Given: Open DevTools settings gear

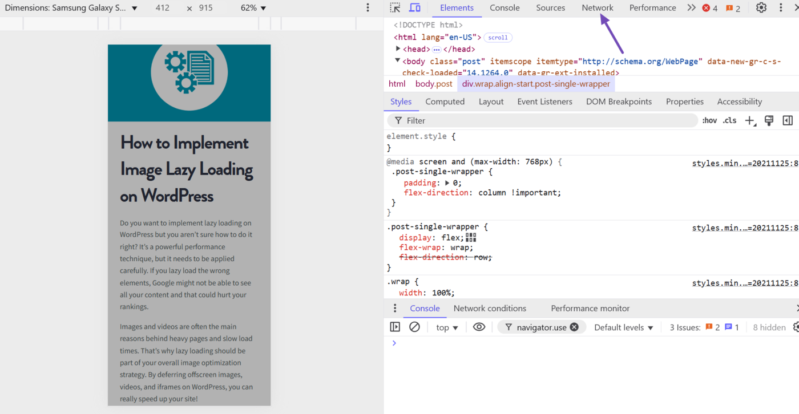Looking at the screenshot, I should coord(761,8).
